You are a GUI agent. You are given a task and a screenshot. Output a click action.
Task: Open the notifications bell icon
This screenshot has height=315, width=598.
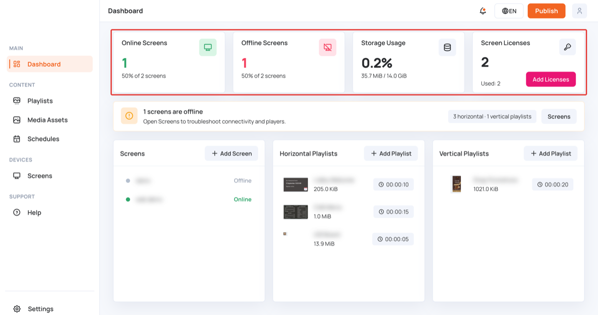pos(482,11)
